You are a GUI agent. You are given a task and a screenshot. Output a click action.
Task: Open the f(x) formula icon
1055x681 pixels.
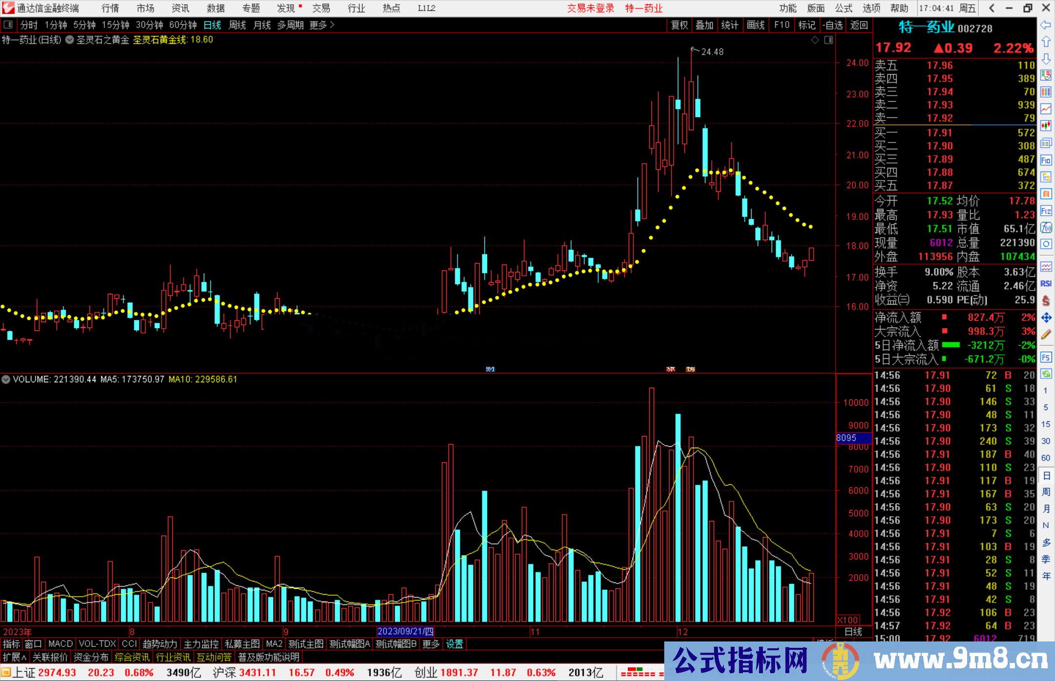pos(1045,227)
